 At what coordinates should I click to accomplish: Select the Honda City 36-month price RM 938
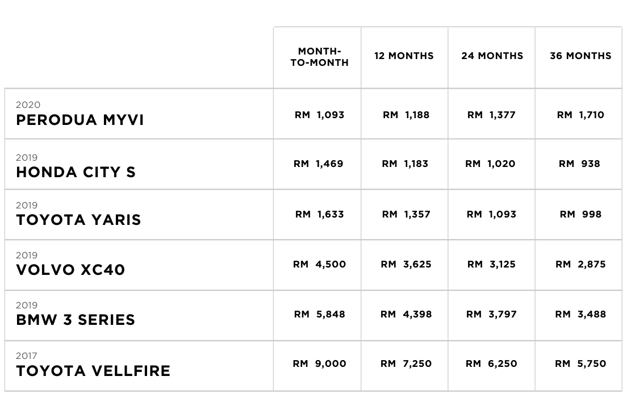579,164
